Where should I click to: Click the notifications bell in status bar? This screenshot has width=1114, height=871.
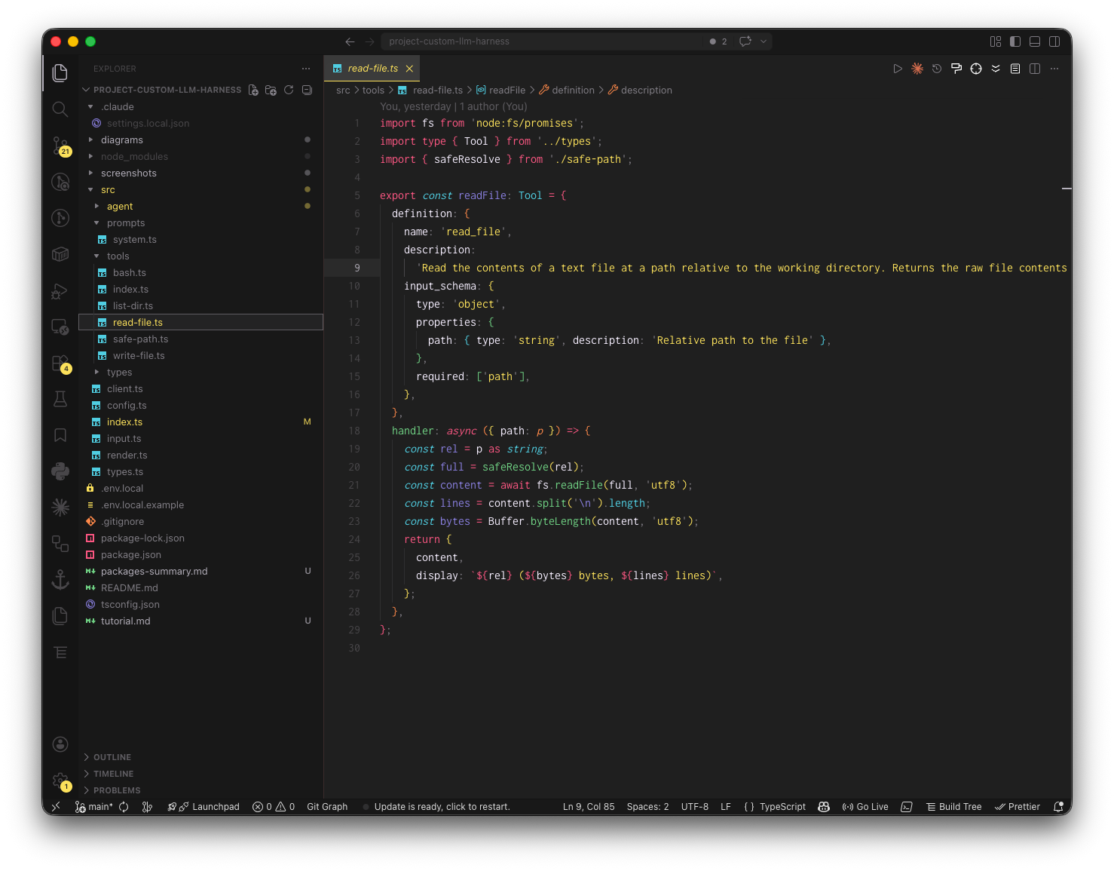click(1058, 807)
